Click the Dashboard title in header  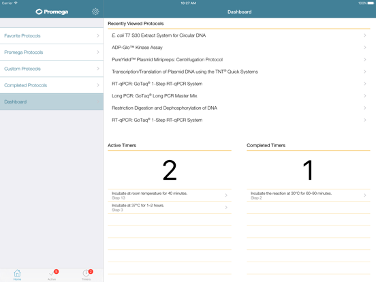239,12
